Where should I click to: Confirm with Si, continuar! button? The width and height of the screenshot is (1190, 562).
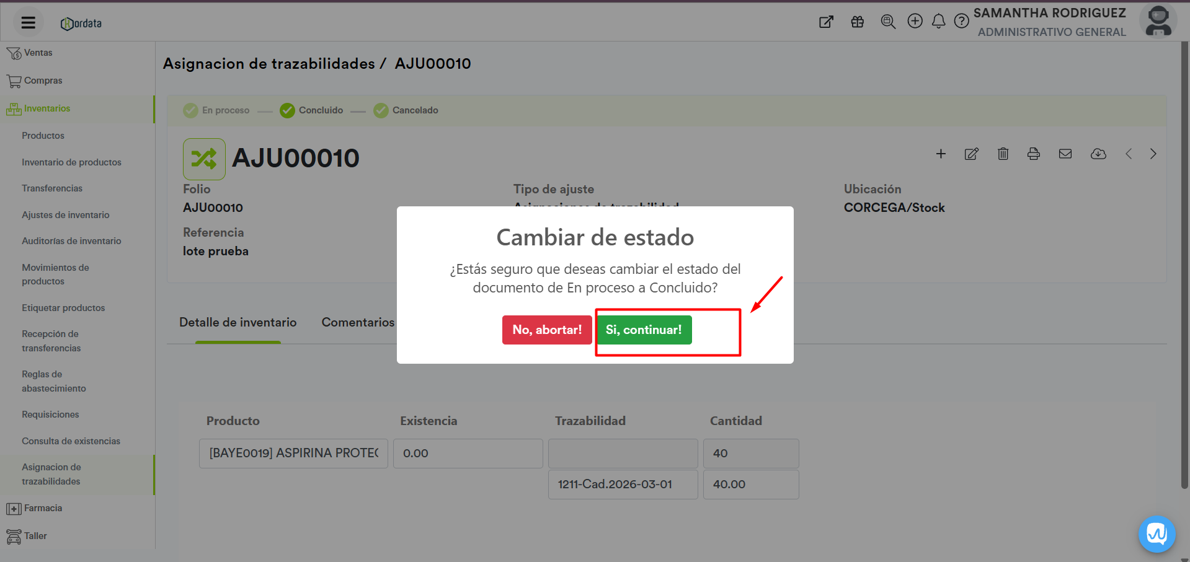644,330
